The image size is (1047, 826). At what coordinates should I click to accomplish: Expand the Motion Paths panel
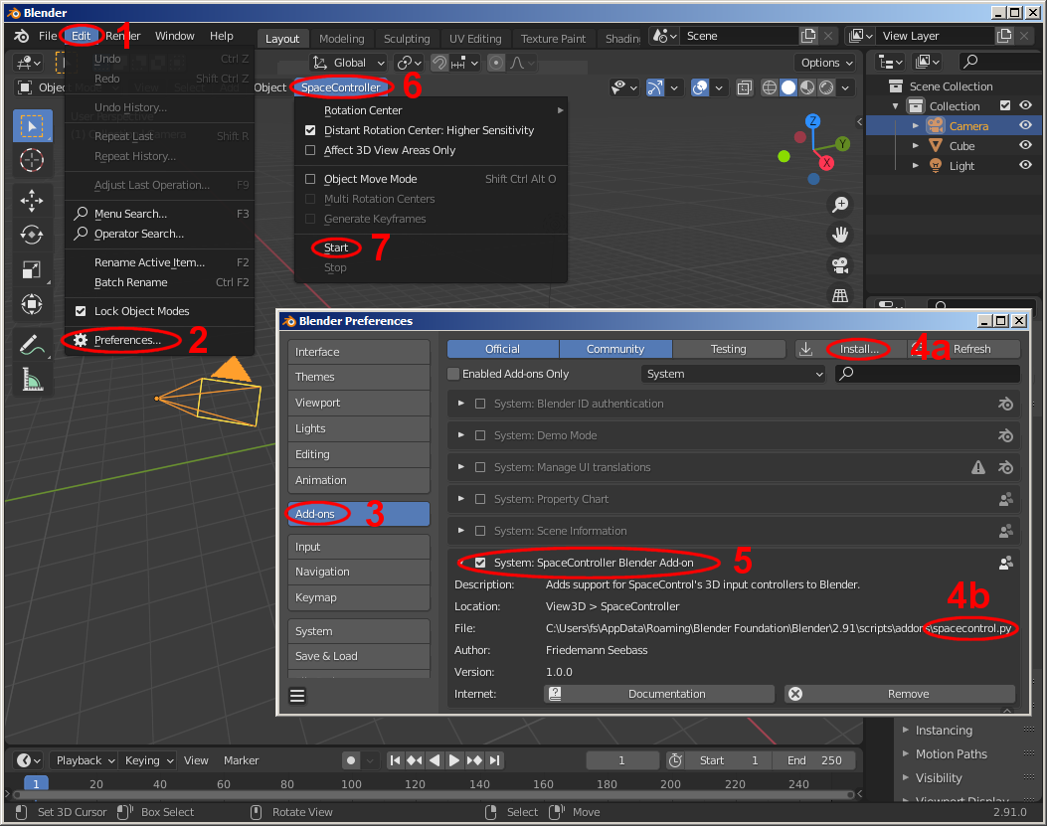(906, 753)
